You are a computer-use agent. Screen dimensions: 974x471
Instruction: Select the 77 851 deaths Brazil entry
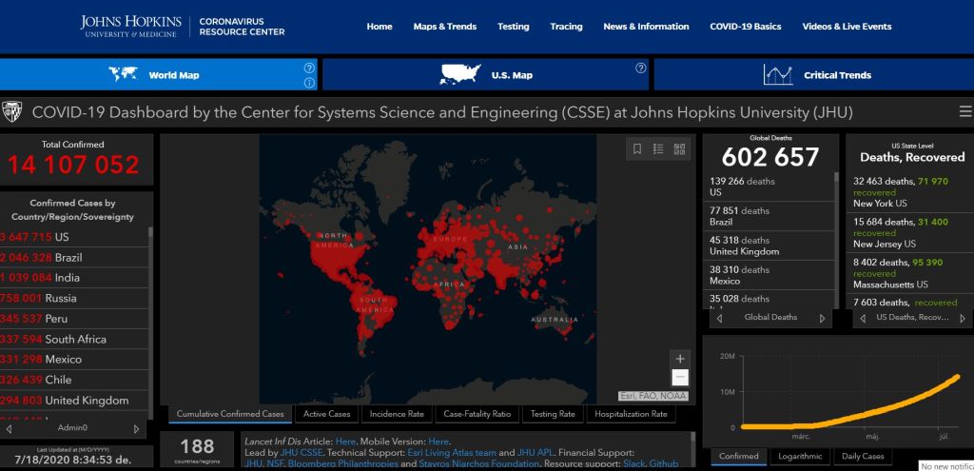[x=769, y=216]
